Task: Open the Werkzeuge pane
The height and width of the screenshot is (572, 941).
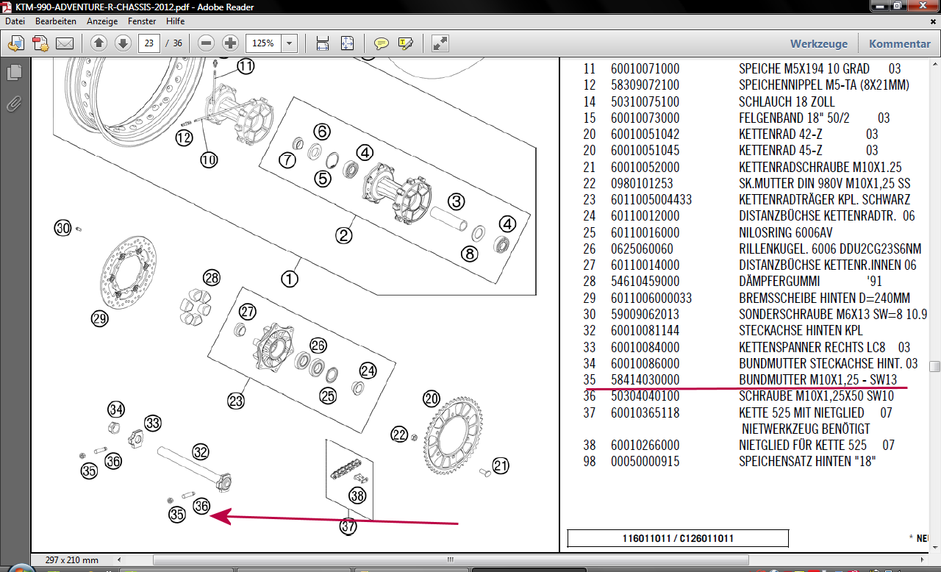Action: (818, 43)
